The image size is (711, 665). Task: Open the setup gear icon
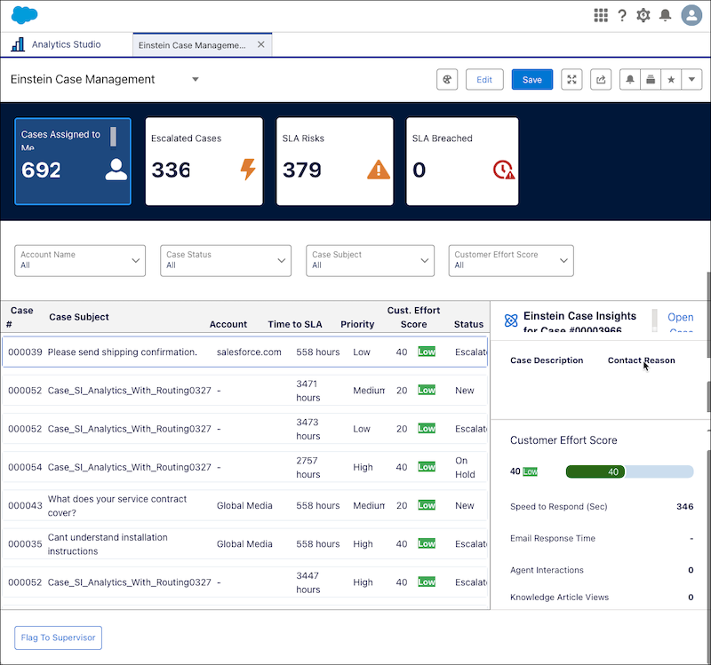(643, 15)
